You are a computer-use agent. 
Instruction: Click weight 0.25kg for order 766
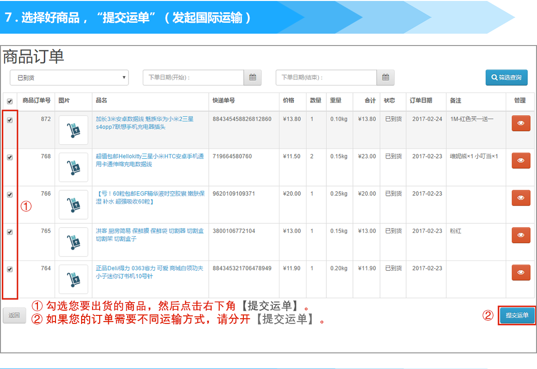(x=339, y=194)
